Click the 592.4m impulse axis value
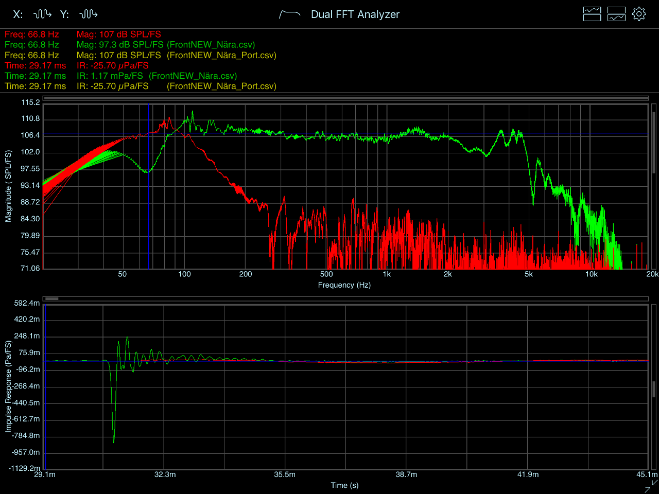The height and width of the screenshot is (494, 659). coord(27,303)
